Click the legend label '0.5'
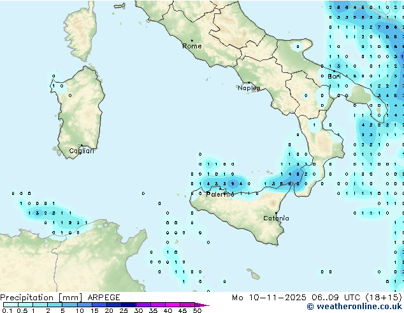 click(22, 310)
